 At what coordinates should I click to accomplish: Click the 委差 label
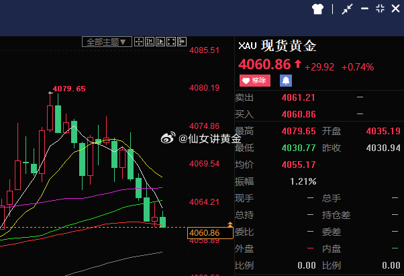332,232
